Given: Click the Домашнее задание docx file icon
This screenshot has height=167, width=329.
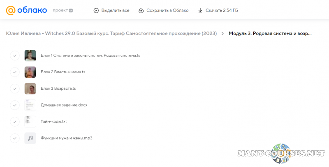Looking at the screenshot, I should pos(30,105).
